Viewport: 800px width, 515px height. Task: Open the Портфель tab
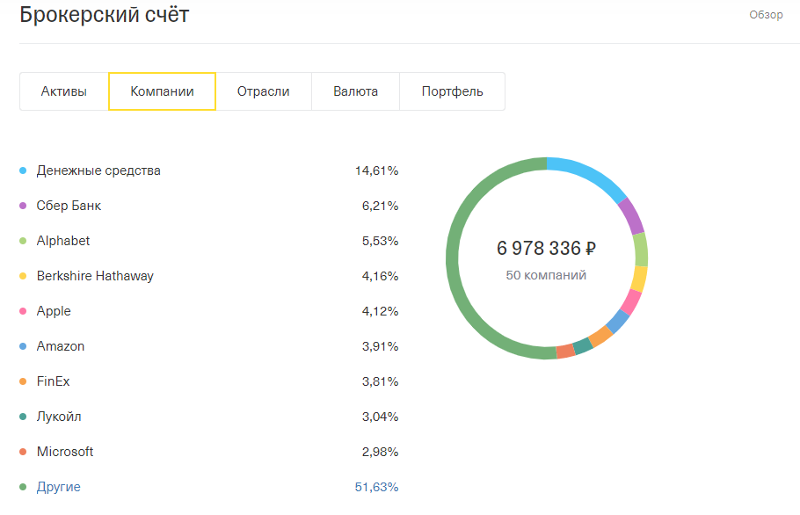(x=452, y=91)
